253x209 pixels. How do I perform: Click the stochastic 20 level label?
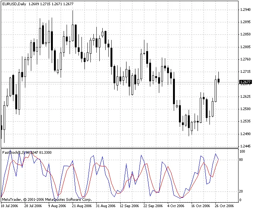pyautogui.click(x=241, y=191)
